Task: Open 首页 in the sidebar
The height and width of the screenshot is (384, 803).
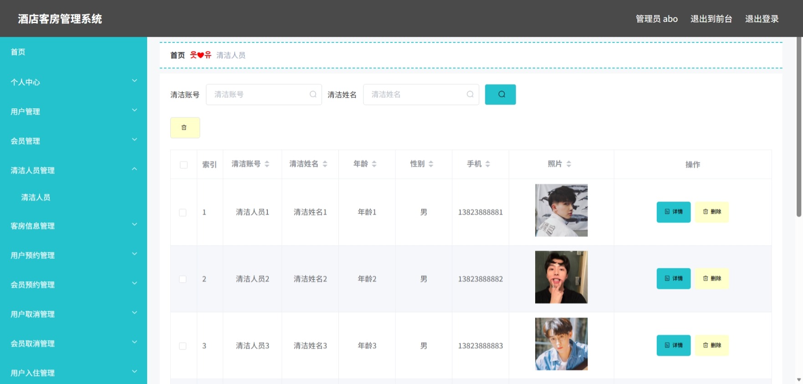Action: click(x=73, y=52)
